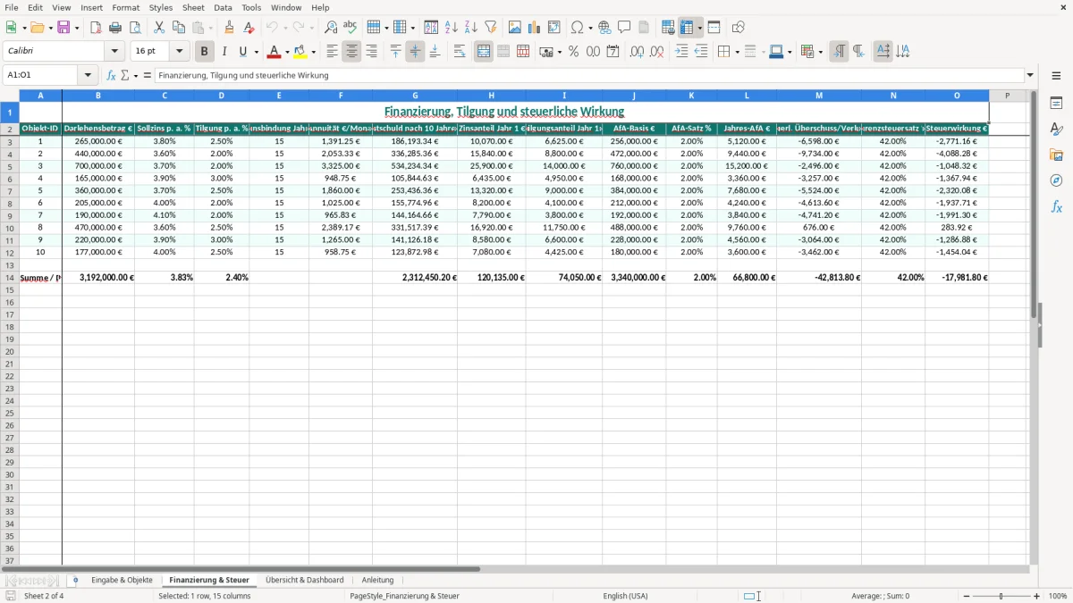Expand the Name Box dropdown
Screen dimensions: 1073x603
[88, 76]
